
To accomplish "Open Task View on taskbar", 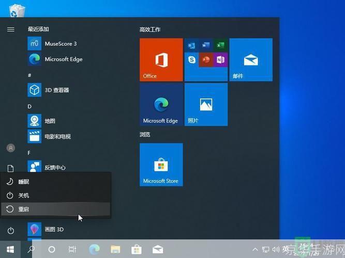I will click(72, 249).
